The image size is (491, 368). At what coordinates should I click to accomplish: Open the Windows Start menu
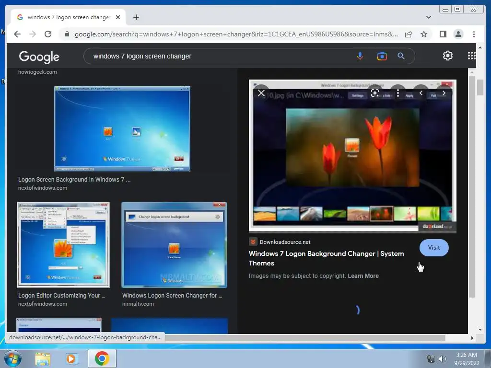[12, 358]
